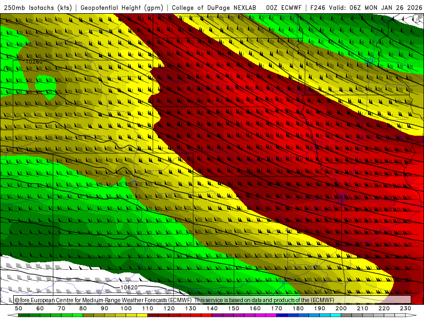The image size is (424, 318).
Task: Click the 10260 height contour label
Action: tap(34, 61)
